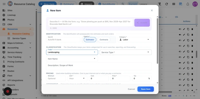Click the Service History icon in sidebar

tap(4, 52)
